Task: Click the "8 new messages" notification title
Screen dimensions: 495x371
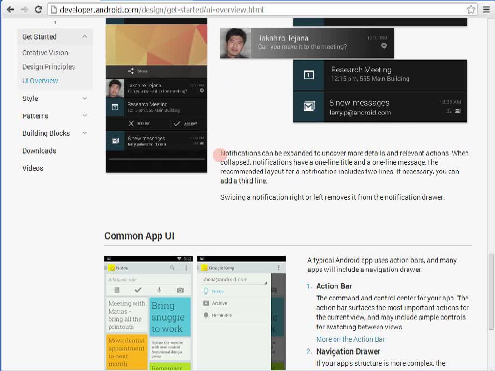Action: (x=359, y=103)
